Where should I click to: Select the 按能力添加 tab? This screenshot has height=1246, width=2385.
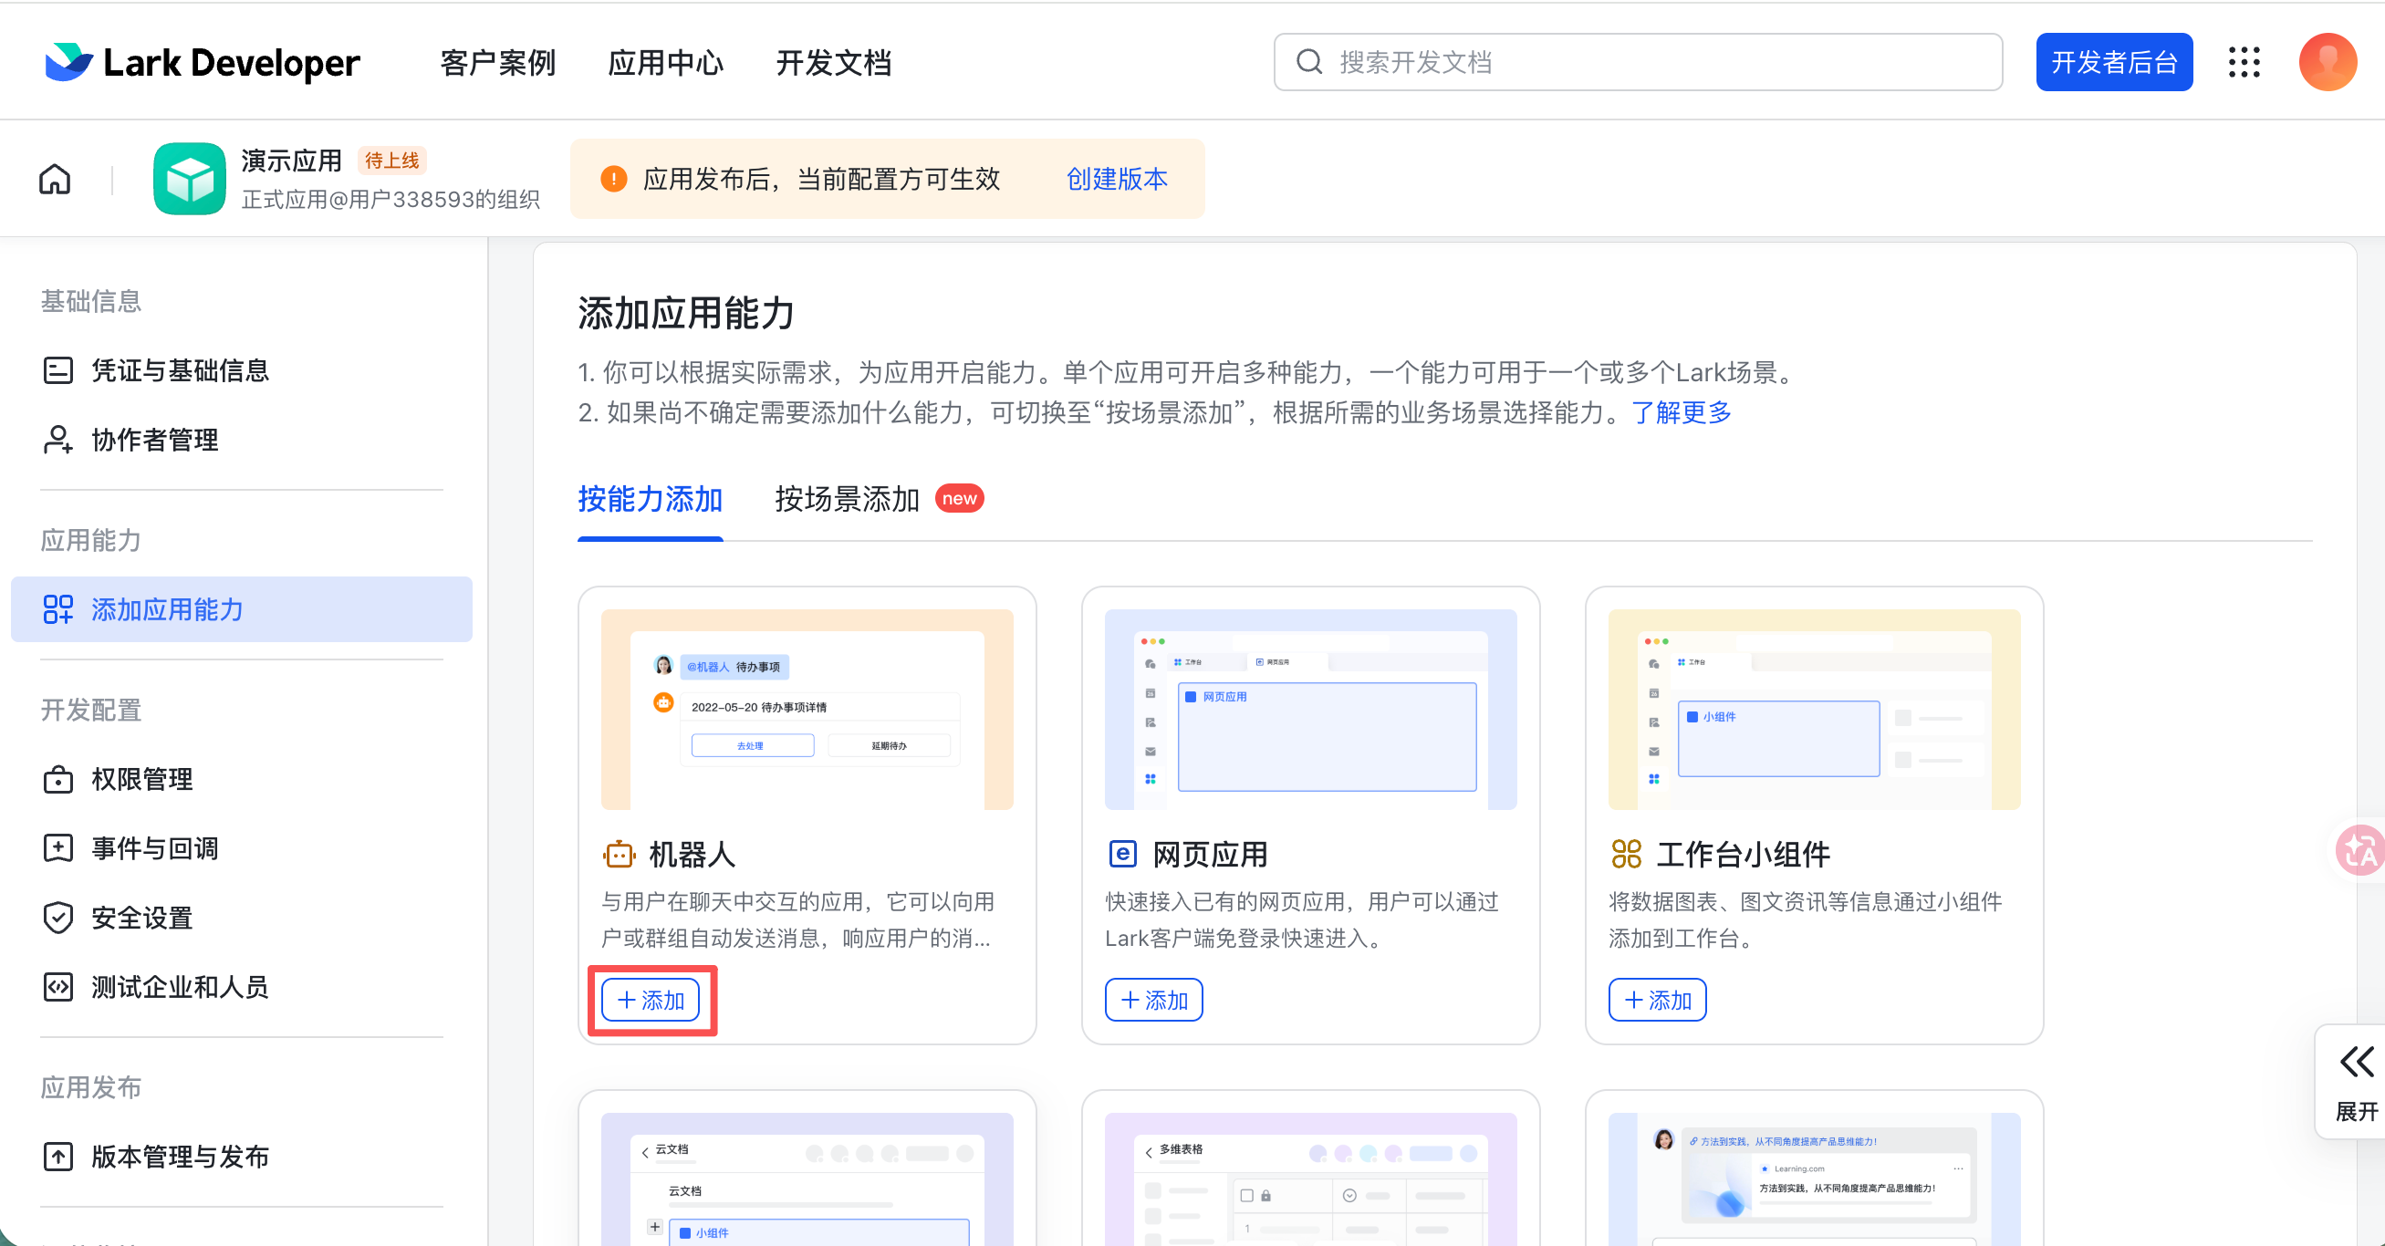pyautogui.click(x=649, y=499)
